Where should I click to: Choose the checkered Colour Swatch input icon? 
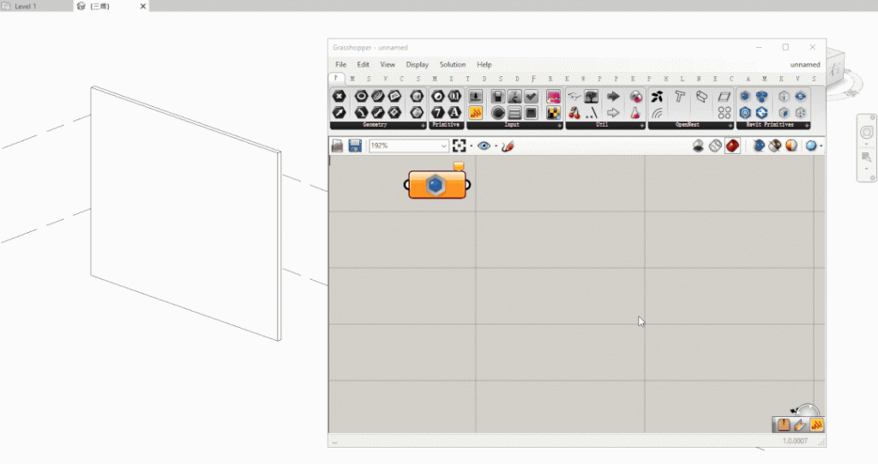[x=553, y=112]
